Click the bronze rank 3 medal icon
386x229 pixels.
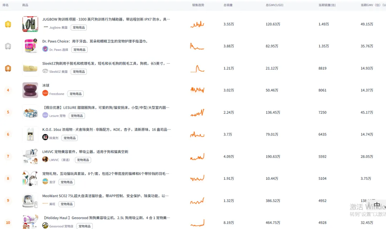[x=8, y=68]
